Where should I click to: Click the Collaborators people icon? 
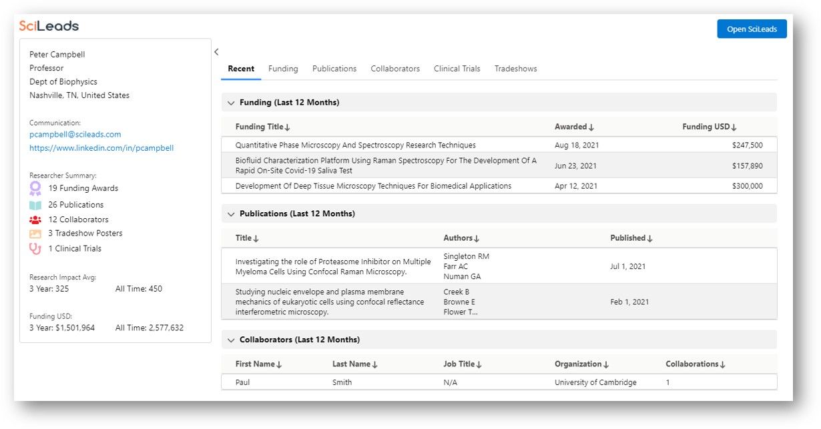(35, 220)
